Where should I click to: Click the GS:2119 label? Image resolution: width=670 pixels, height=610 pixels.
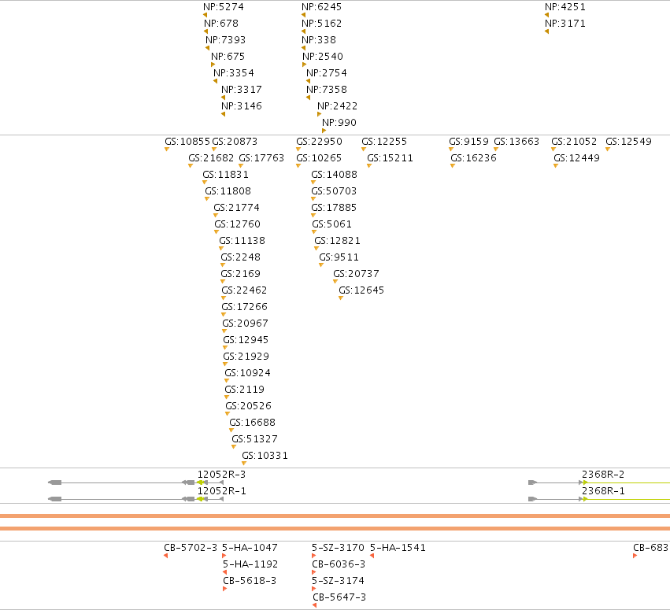tap(244, 390)
